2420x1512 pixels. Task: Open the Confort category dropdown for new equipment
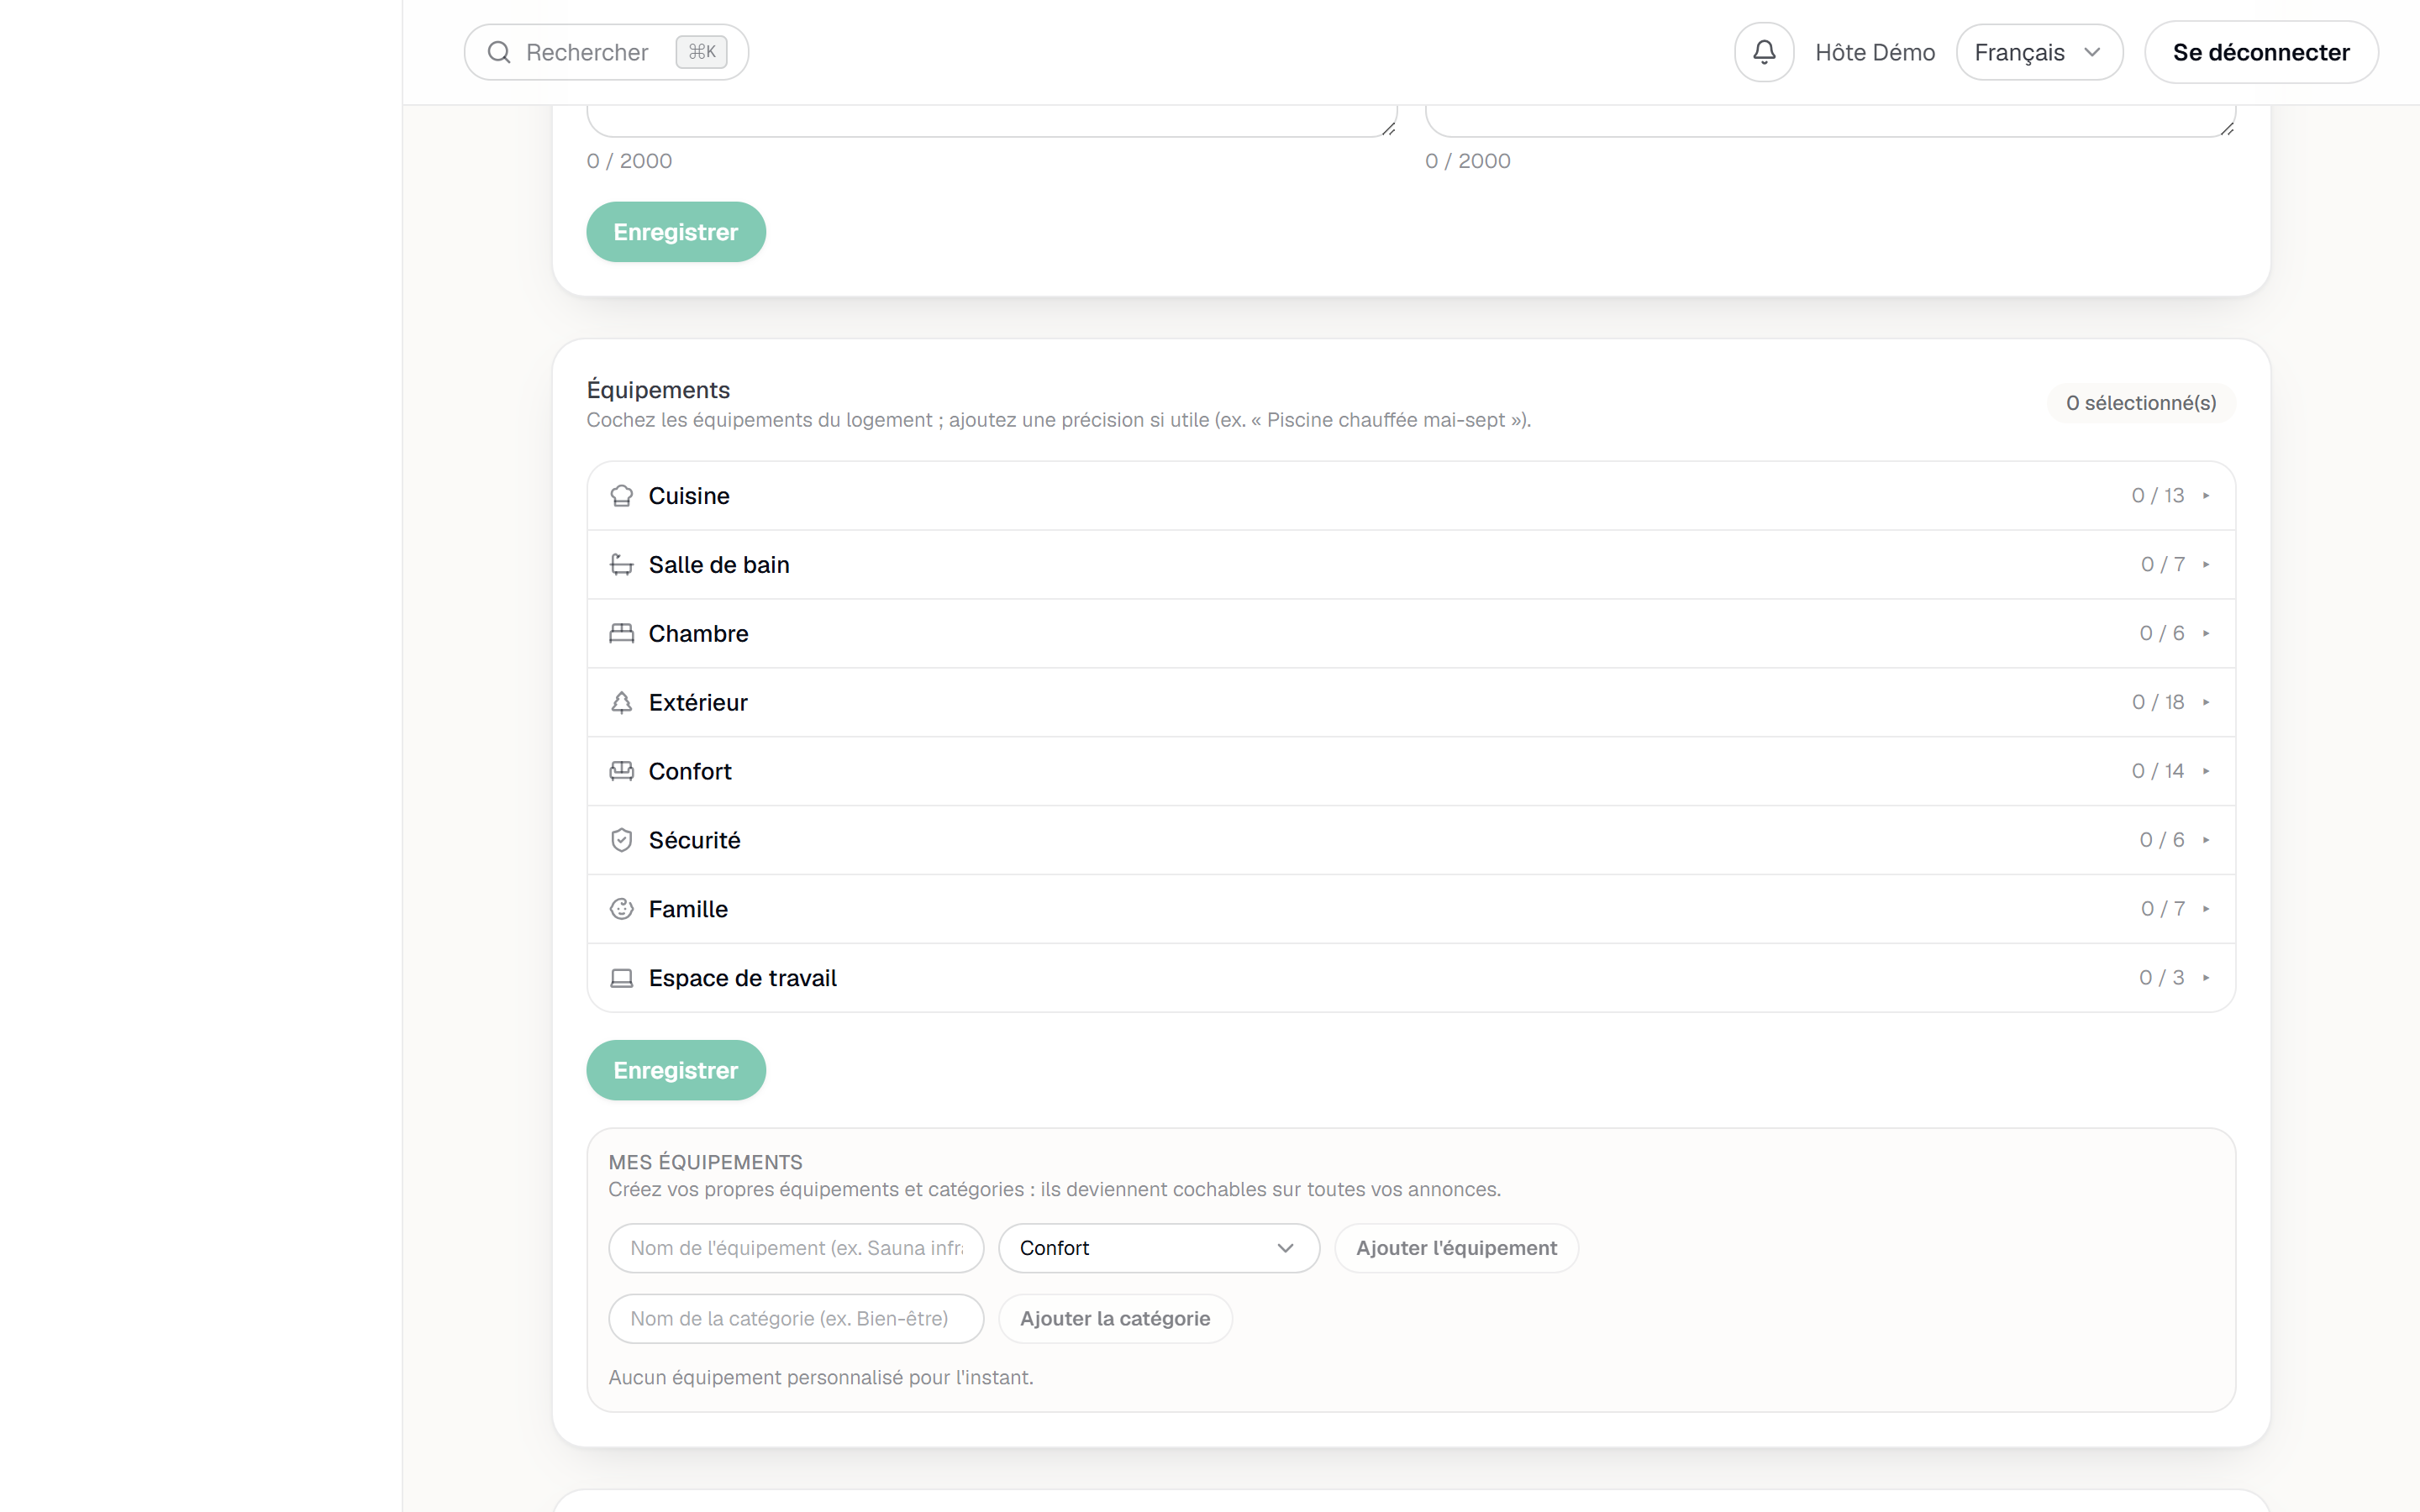click(x=1158, y=1248)
